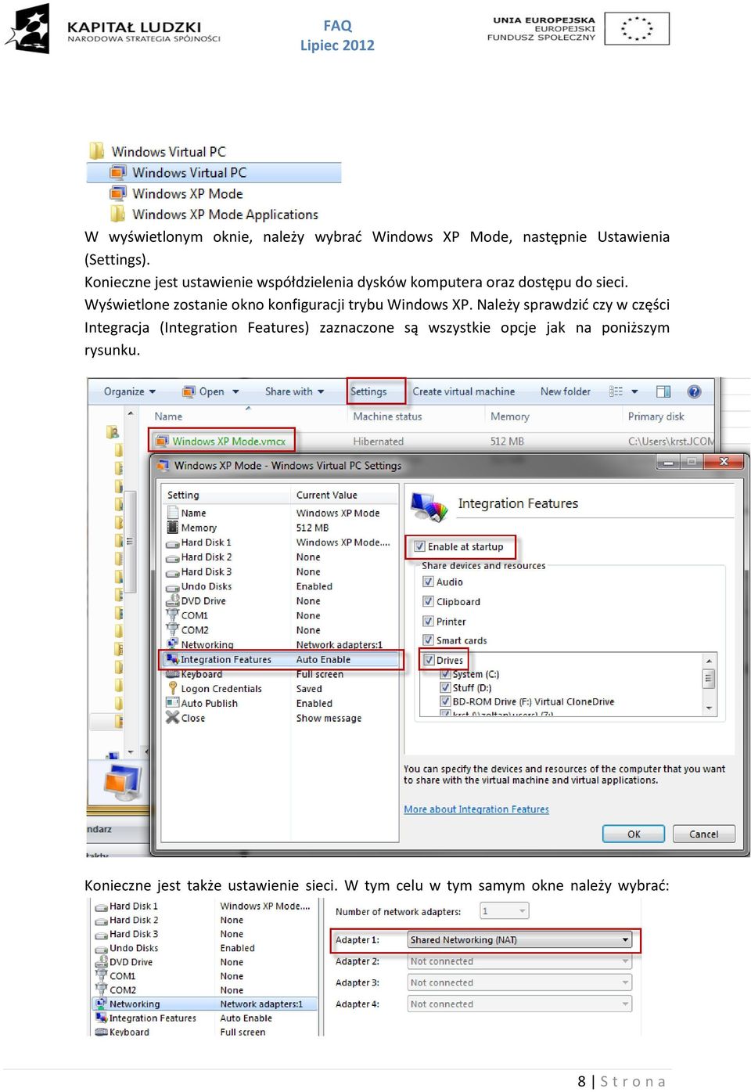Image resolution: width=751 pixels, height=1092 pixels.
Task: Toggle Enable at startup checkbox
Action: coord(419,546)
